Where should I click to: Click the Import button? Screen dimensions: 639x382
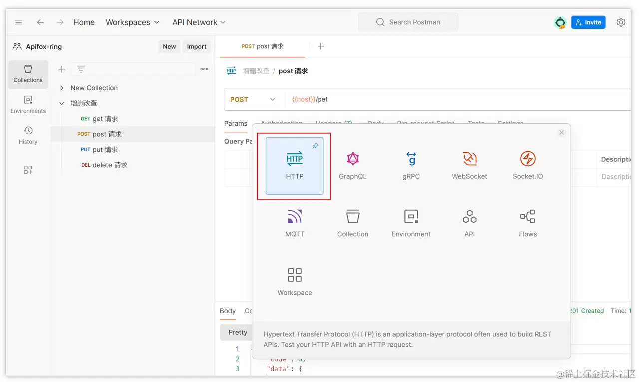click(x=197, y=47)
